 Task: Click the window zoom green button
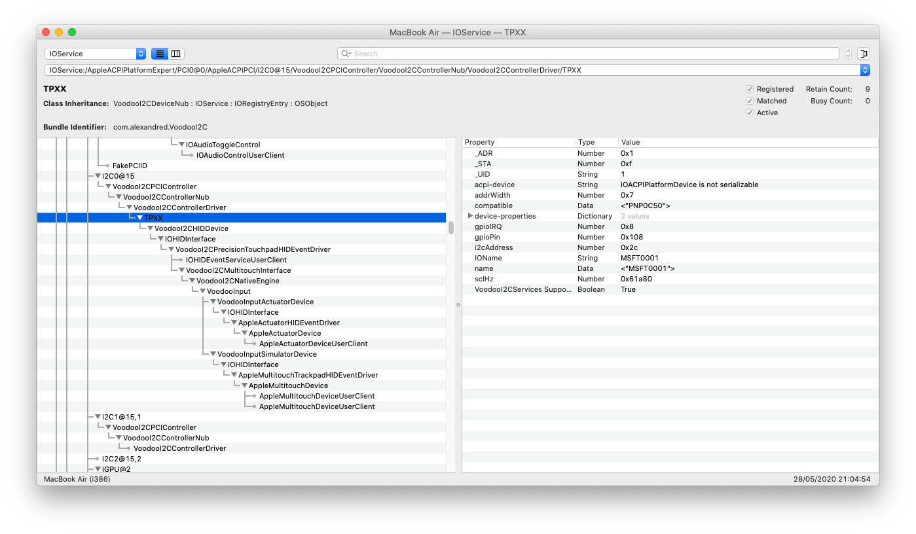click(72, 32)
